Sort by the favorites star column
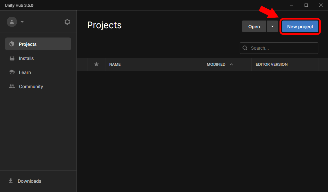This screenshot has height=192, width=328. tap(96, 64)
